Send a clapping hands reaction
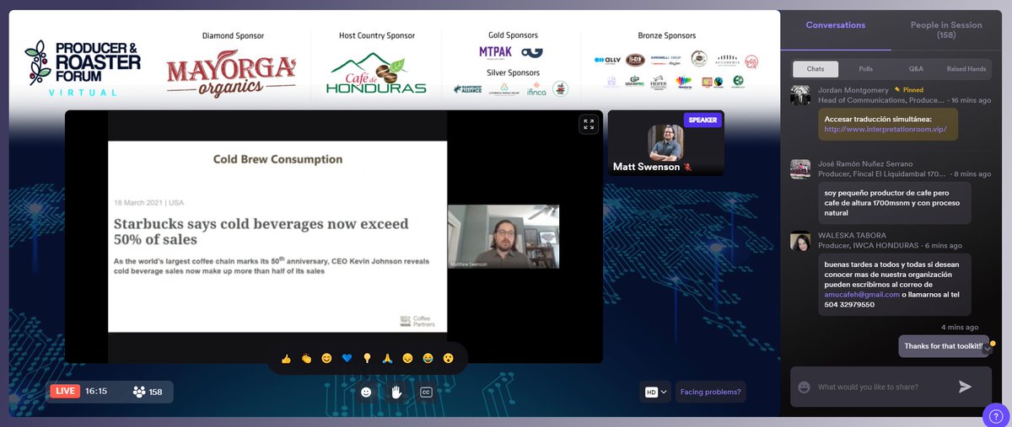Viewport: 1012px width, 427px height. [x=306, y=358]
